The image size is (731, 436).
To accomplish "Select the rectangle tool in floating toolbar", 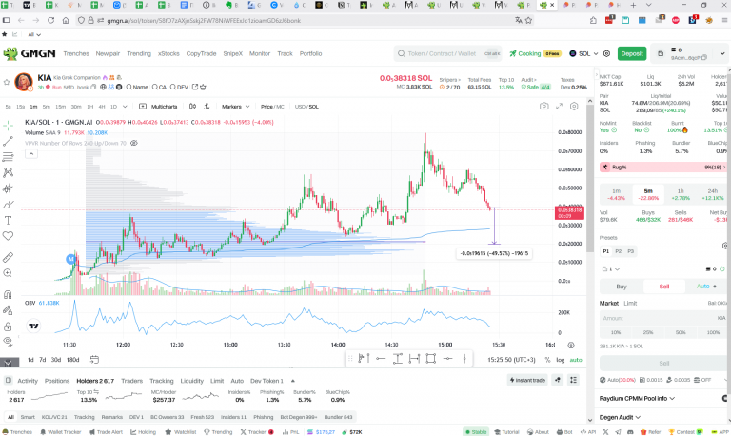I will 431,358.
